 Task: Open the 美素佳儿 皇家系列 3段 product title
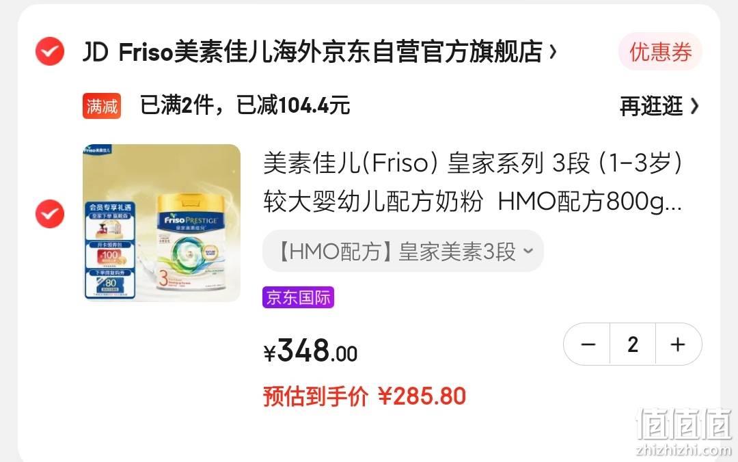(473, 182)
